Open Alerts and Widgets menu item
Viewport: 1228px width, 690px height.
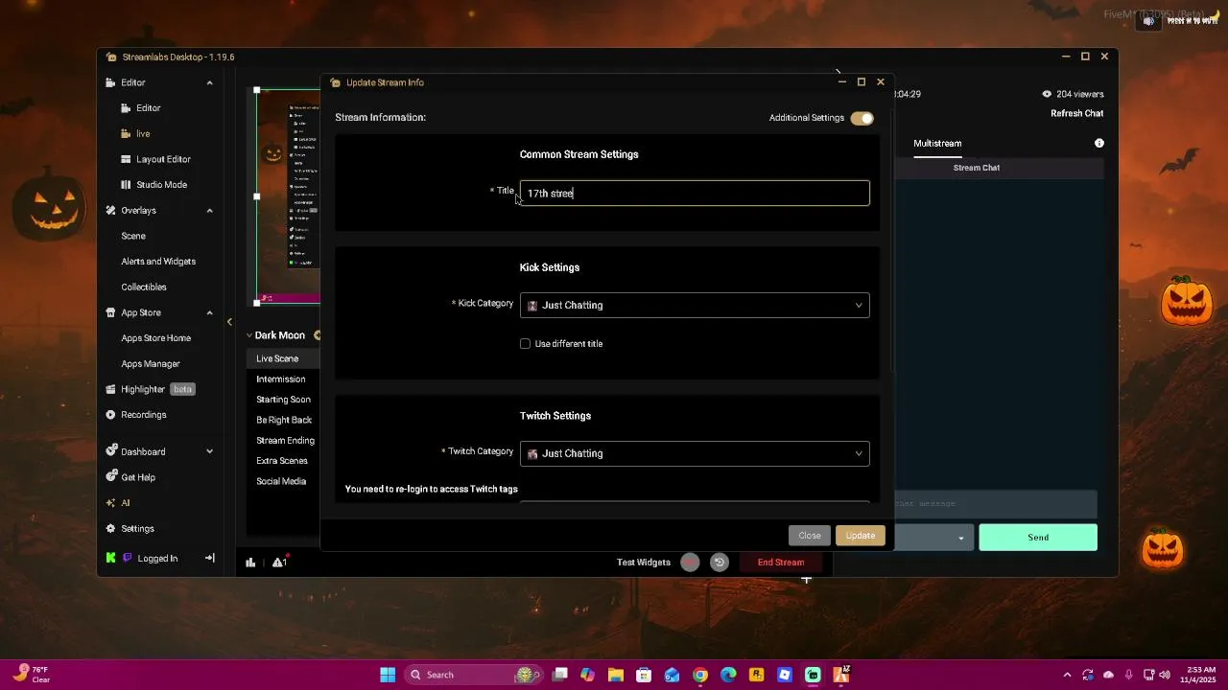[158, 262]
